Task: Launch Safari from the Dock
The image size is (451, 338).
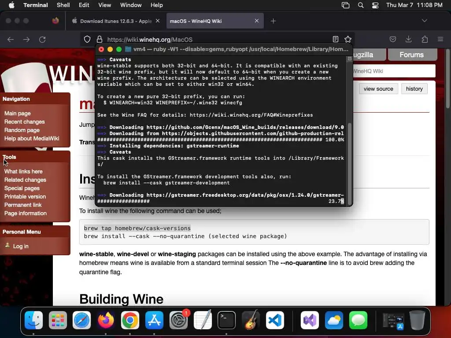Action: point(81,320)
